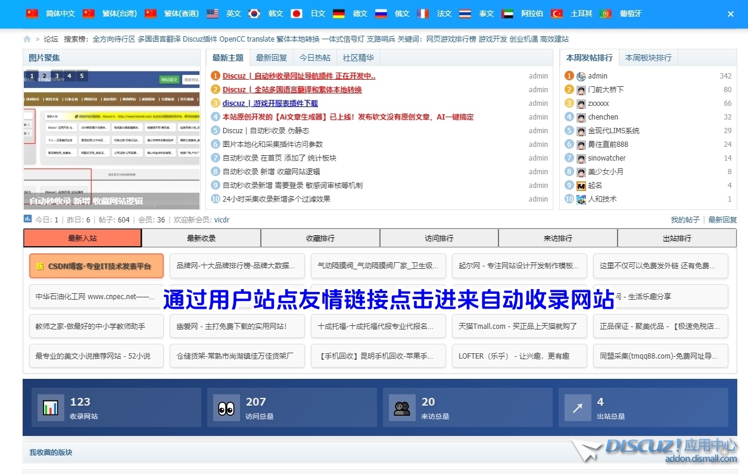Screen dimensions: 748x474
Task: Open admin's avatar in the weekly ranking
Action: point(581,76)
